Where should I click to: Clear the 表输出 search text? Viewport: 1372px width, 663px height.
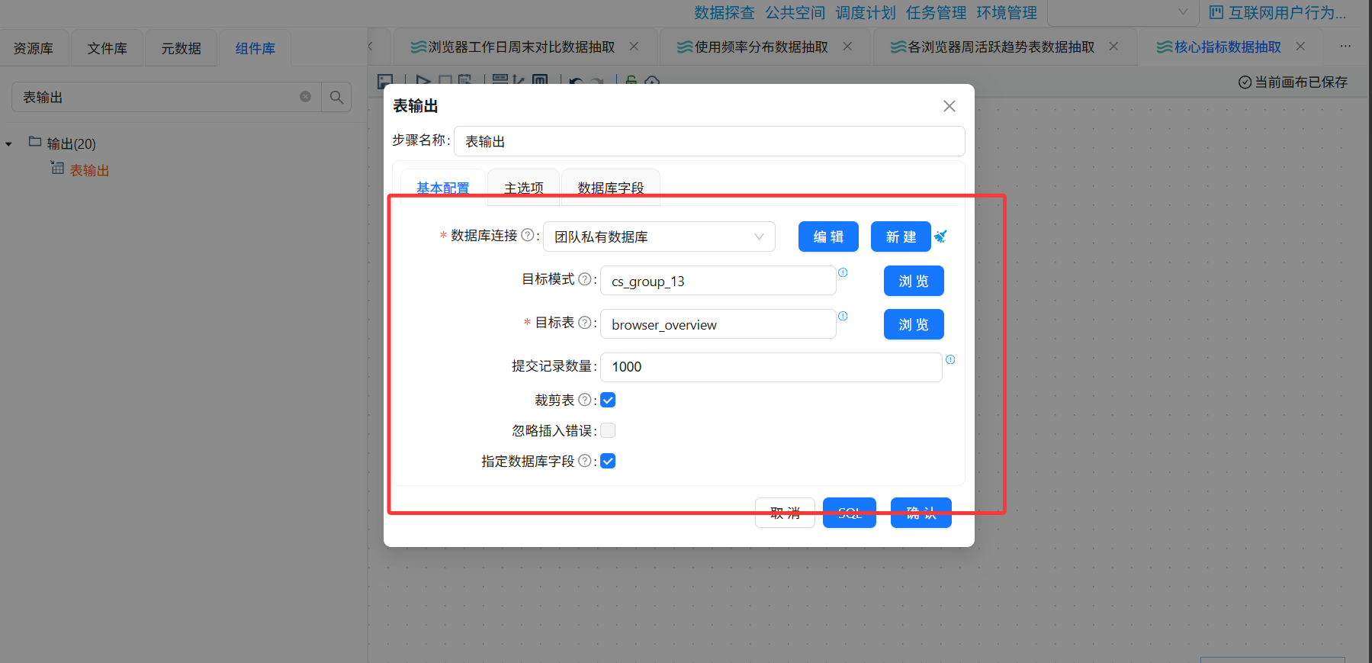(x=305, y=97)
